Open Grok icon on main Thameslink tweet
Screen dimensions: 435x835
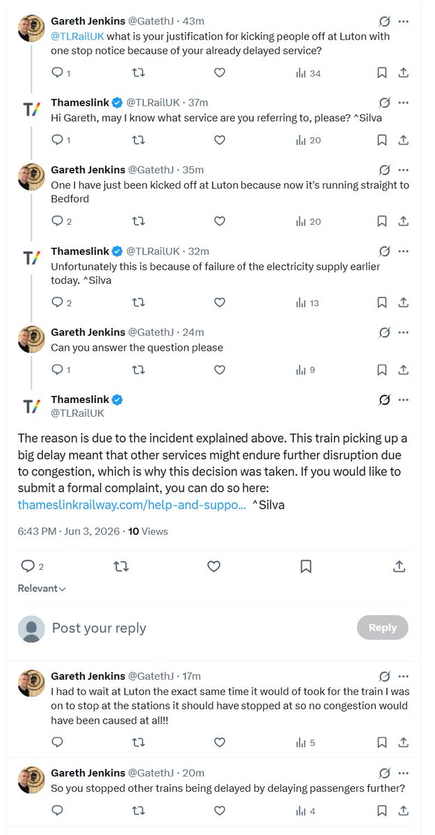pyautogui.click(x=384, y=399)
